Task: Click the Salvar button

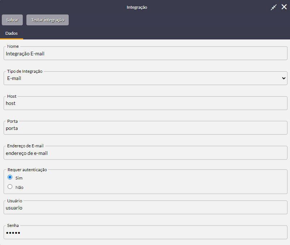Action: tap(12, 20)
